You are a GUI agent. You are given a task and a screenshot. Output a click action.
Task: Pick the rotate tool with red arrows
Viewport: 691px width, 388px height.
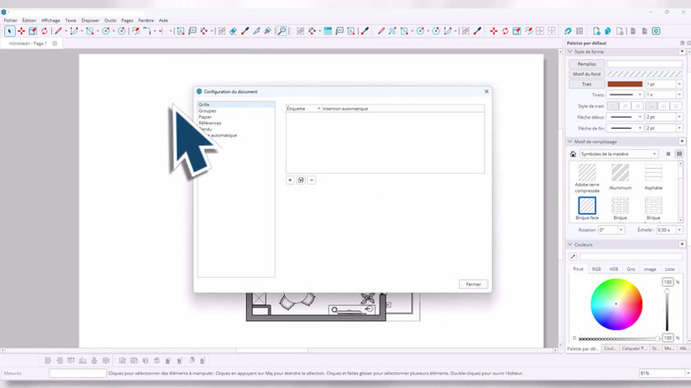tap(44, 31)
